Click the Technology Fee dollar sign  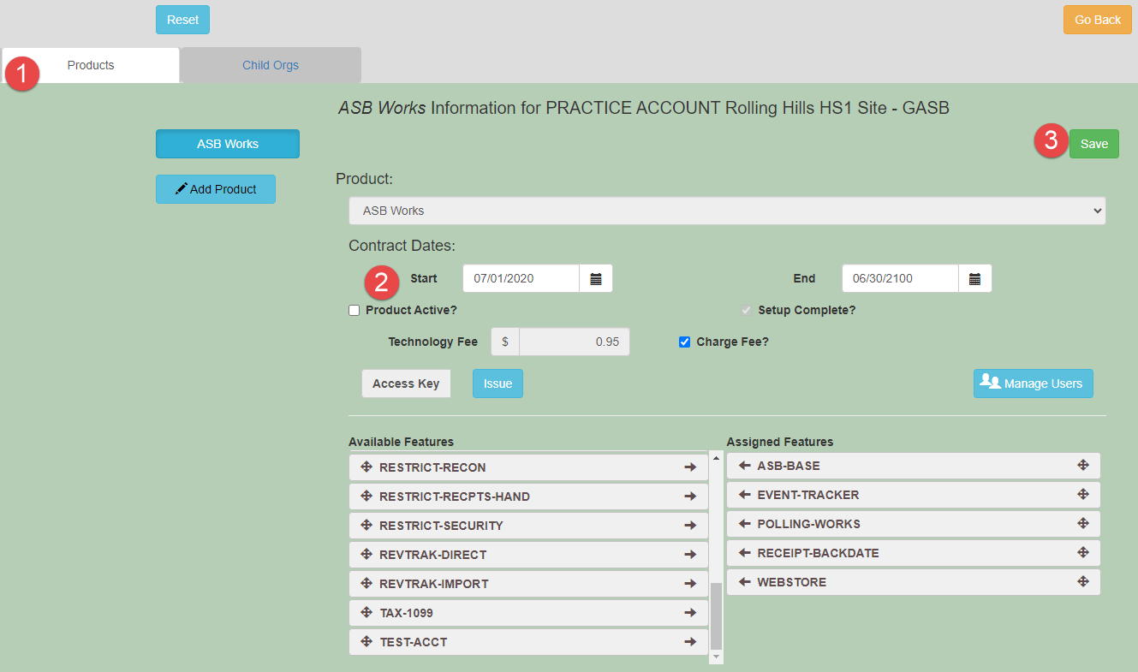point(505,342)
